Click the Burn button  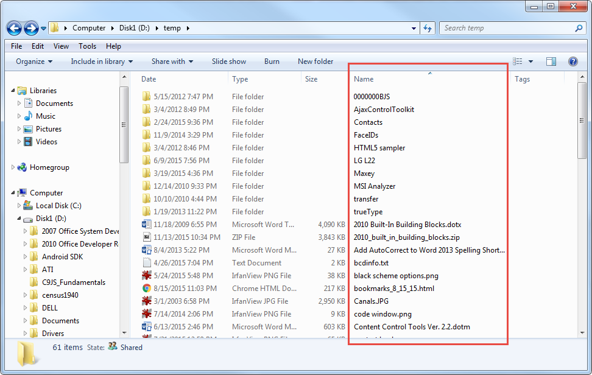[272, 61]
